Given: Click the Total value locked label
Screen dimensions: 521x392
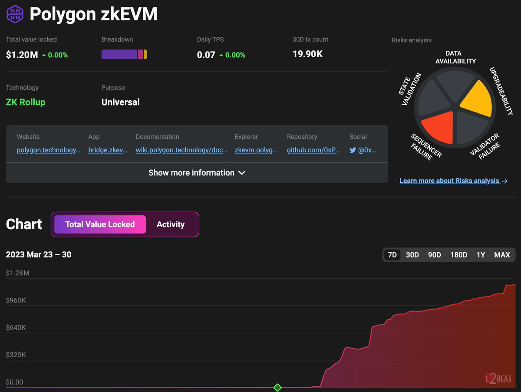Looking at the screenshot, I should tap(31, 40).
